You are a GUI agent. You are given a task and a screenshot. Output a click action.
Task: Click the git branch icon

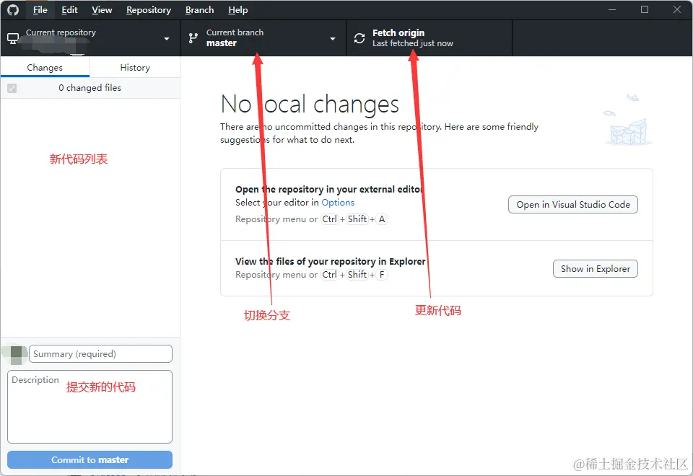click(x=193, y=38)
